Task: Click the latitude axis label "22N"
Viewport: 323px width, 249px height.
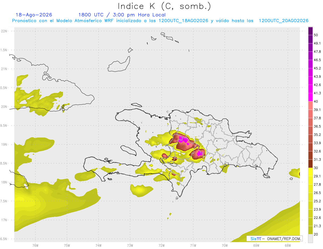Action: [x=4, y=31]
